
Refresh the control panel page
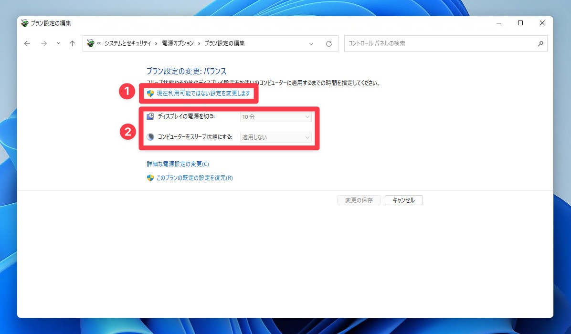(329, 44)
